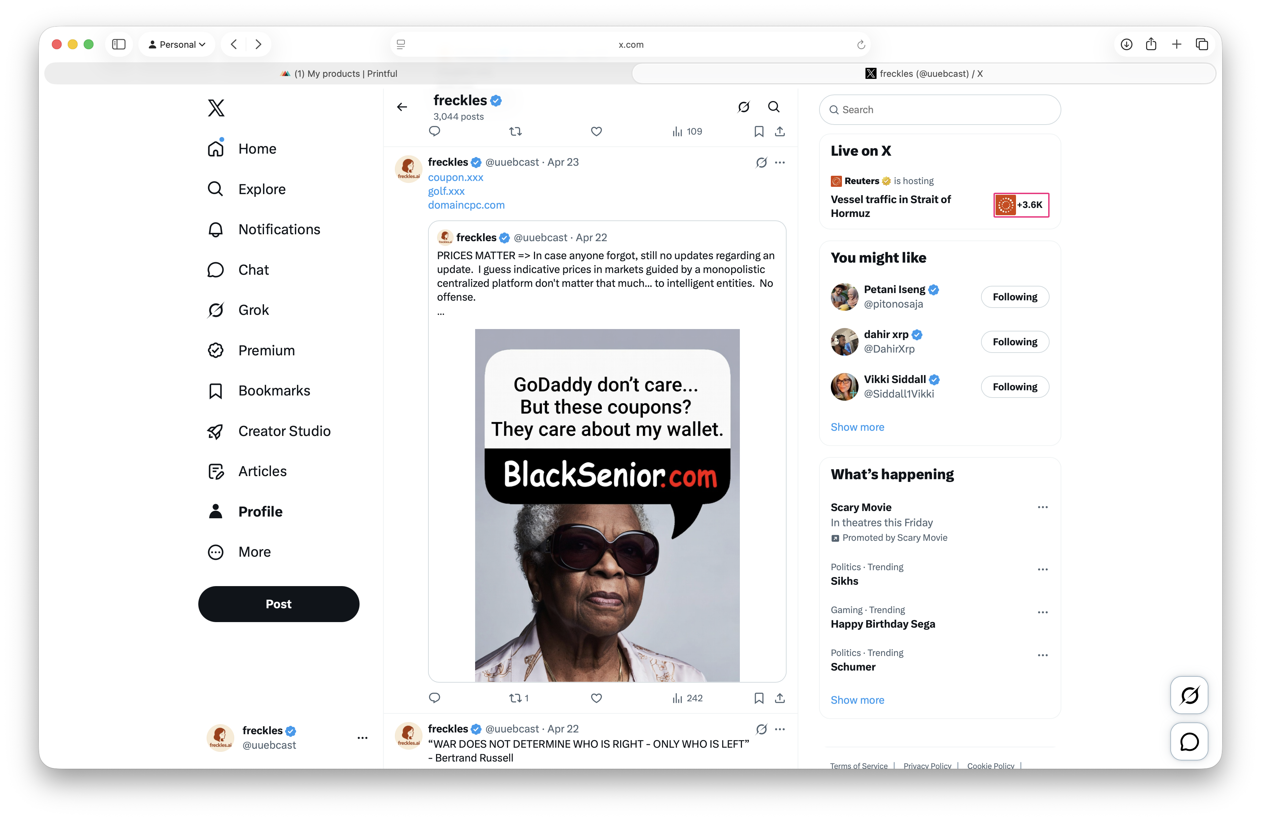Open options for Schumer trend

point(1042,655)
